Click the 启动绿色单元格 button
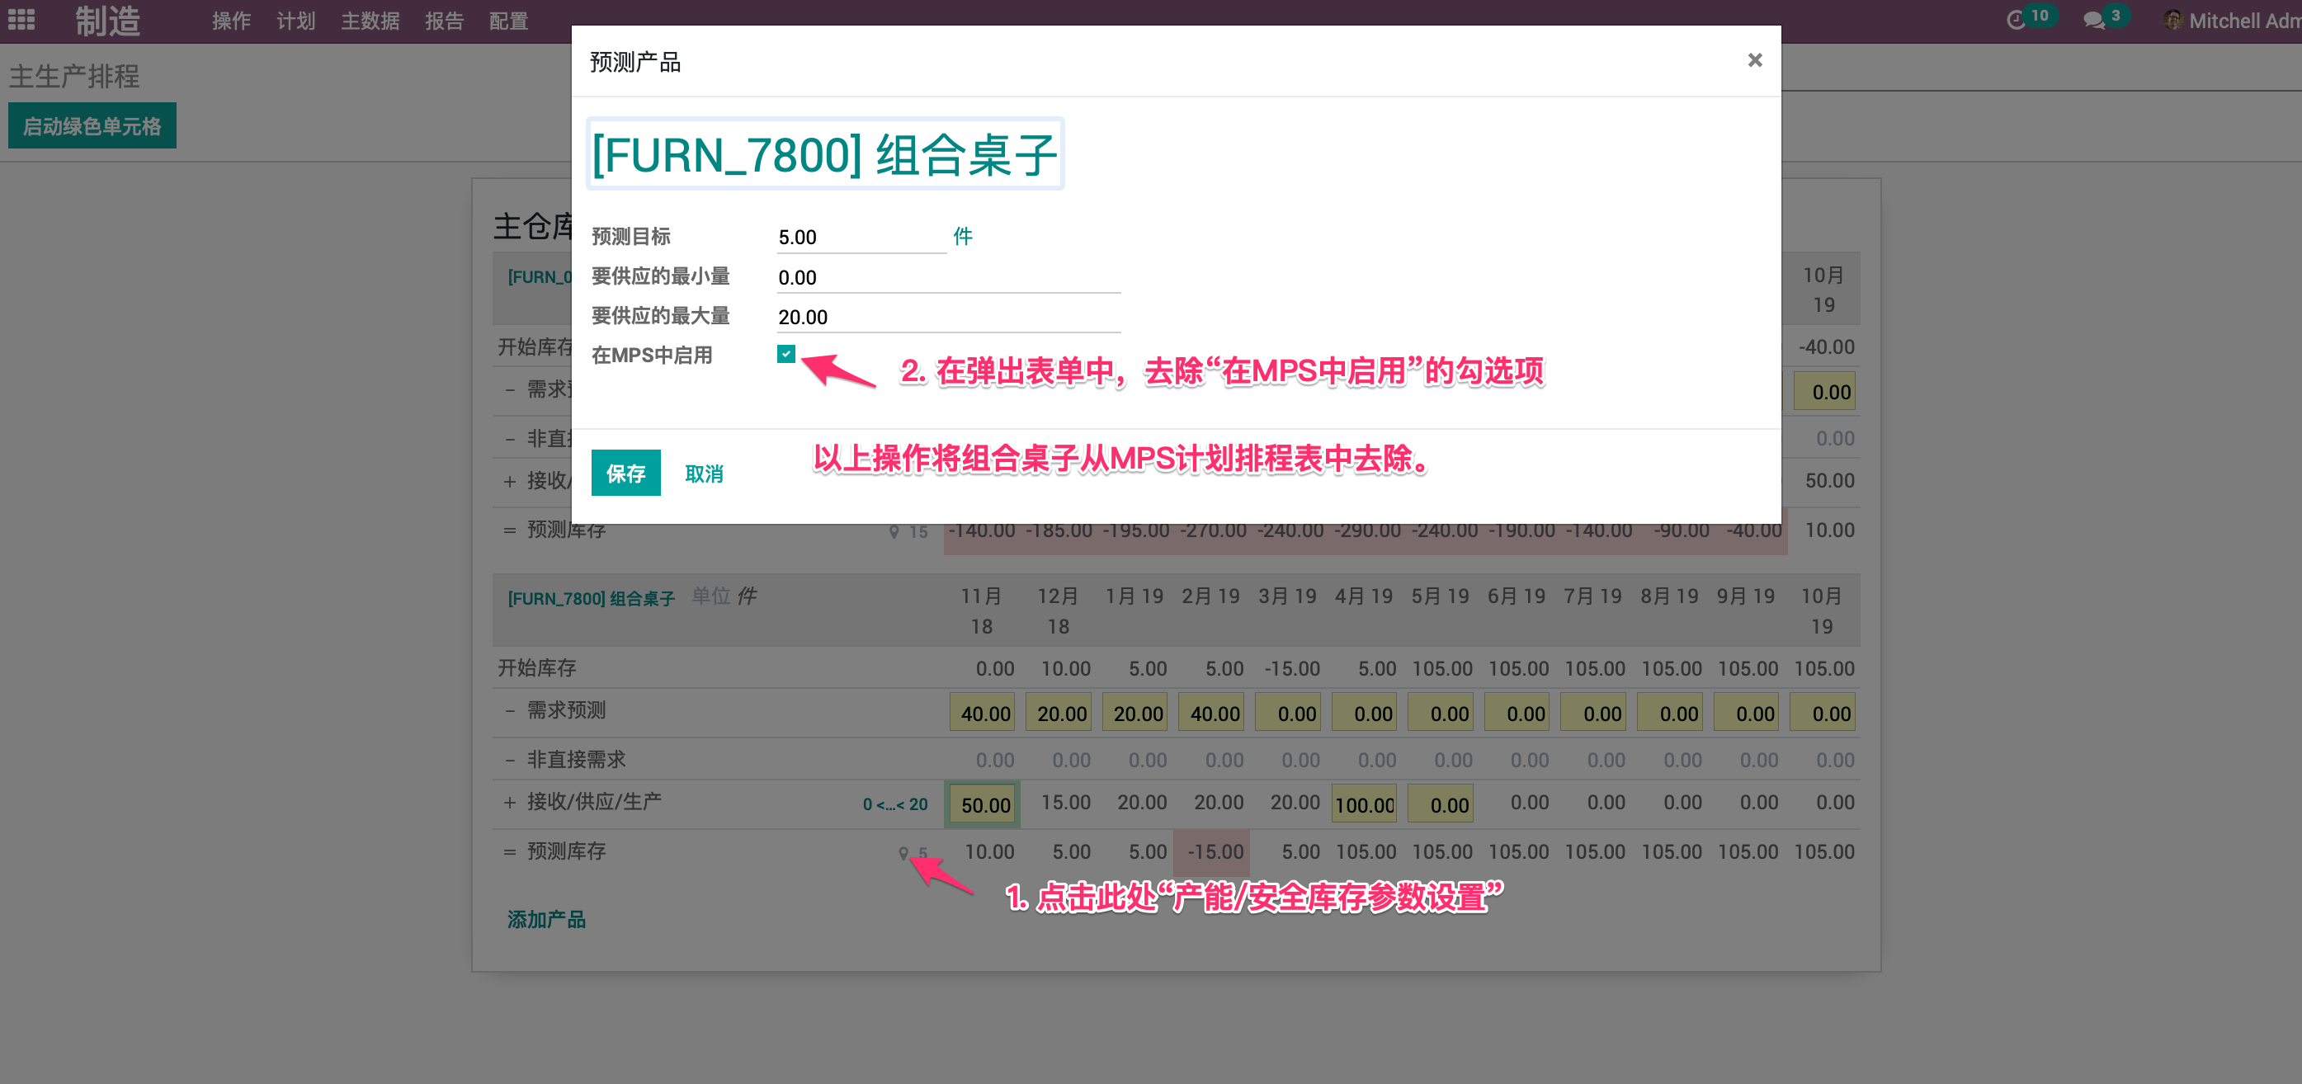The height and width of the screenshot is (1084, 2302). point(92,126)
